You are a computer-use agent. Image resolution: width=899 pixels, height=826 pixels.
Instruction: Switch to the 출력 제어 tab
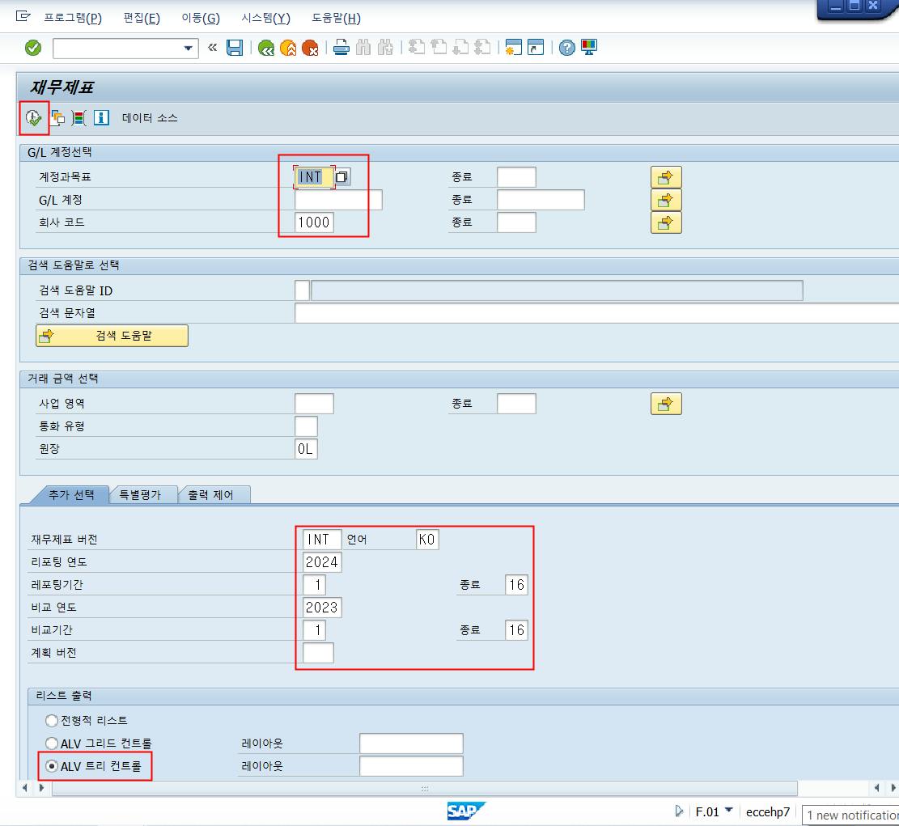tap(211, 494)
